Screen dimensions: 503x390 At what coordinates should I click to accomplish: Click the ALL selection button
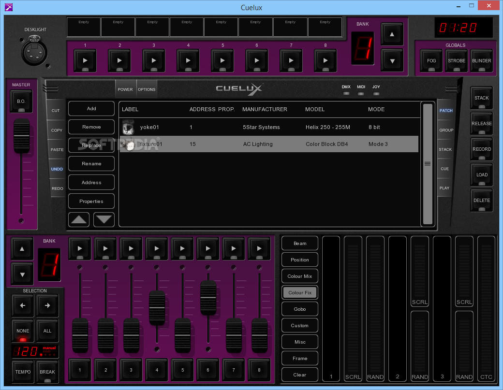click(x=47, y=331)
